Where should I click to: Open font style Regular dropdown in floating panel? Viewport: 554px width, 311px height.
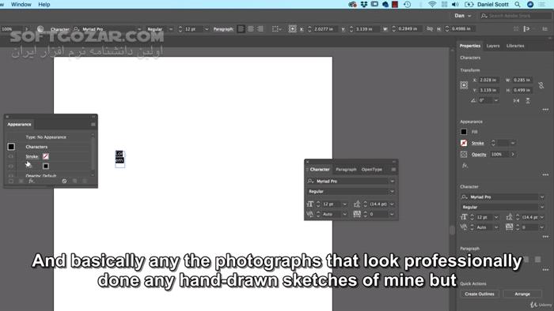click(392, 191)
